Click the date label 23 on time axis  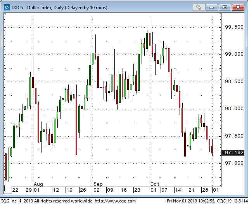(x=137, y=190)
